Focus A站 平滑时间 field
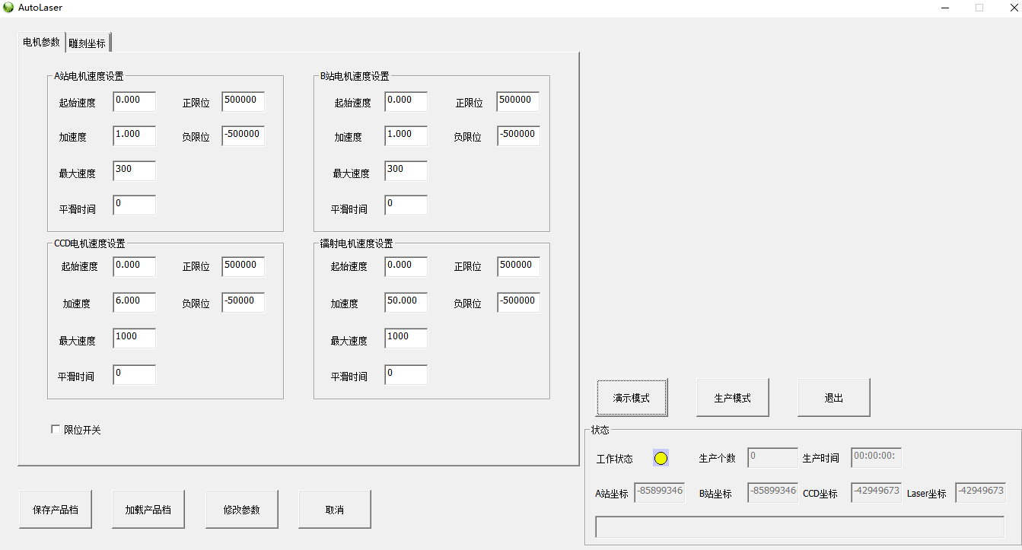 click(x=135, y=205)
